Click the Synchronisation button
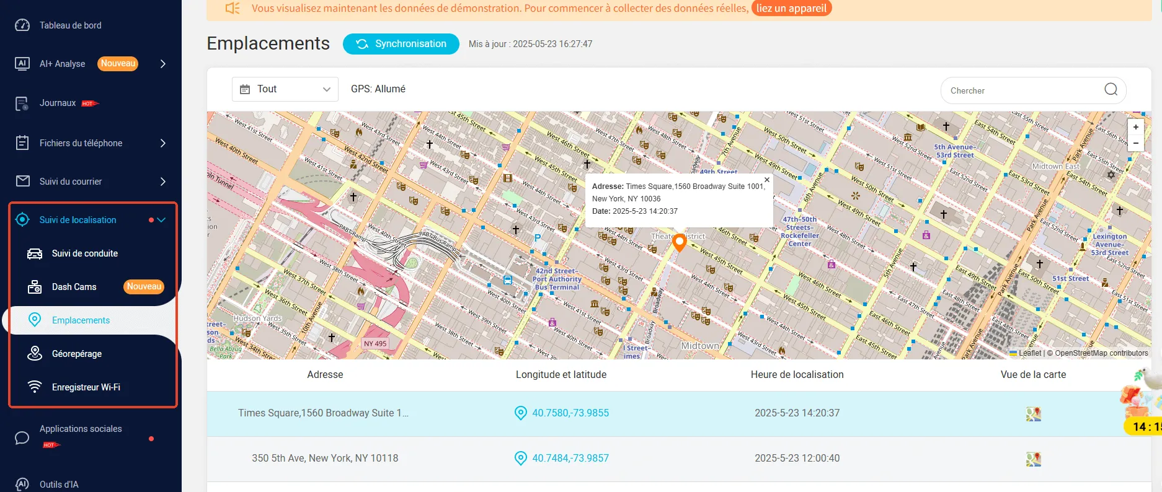The height and width of the screenshot is (492, 1162). coord(401,44)
